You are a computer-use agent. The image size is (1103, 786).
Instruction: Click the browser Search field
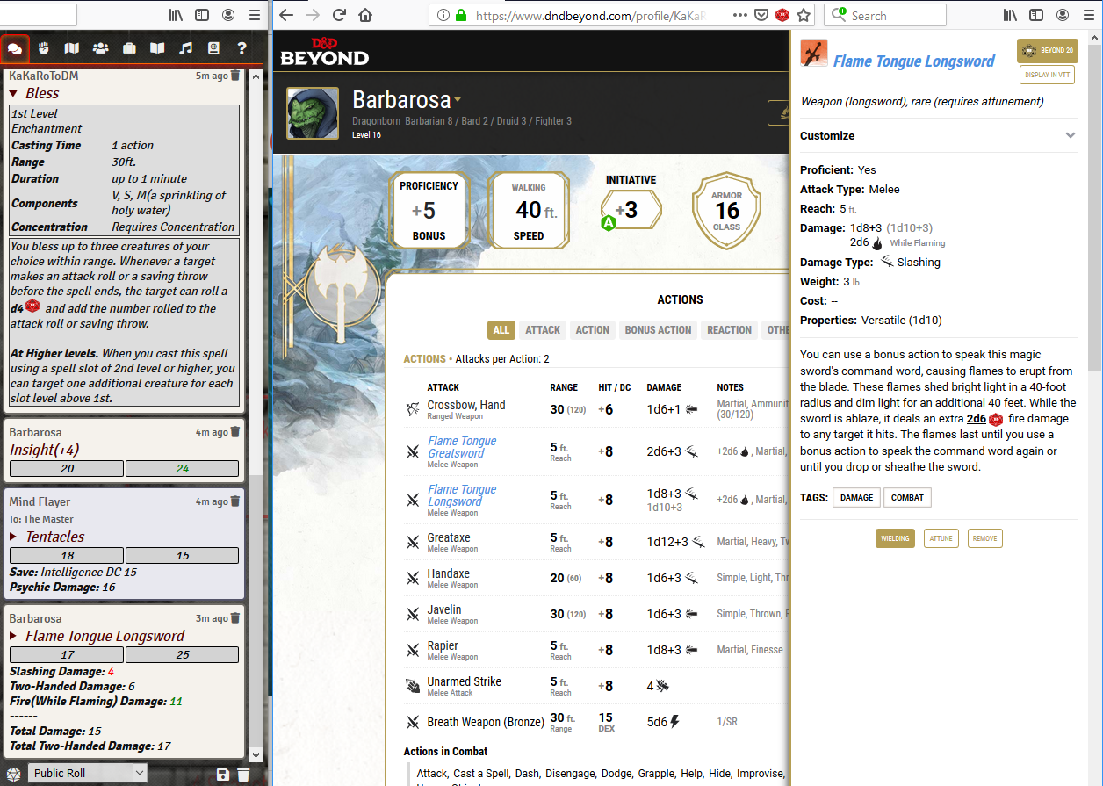887,15
